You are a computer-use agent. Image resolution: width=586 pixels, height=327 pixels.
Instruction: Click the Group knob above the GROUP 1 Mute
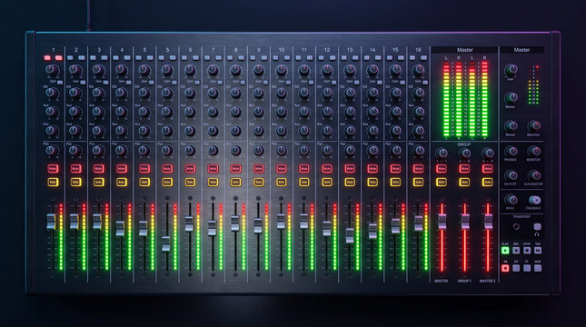pyautogui.click(x=464, y=154)
